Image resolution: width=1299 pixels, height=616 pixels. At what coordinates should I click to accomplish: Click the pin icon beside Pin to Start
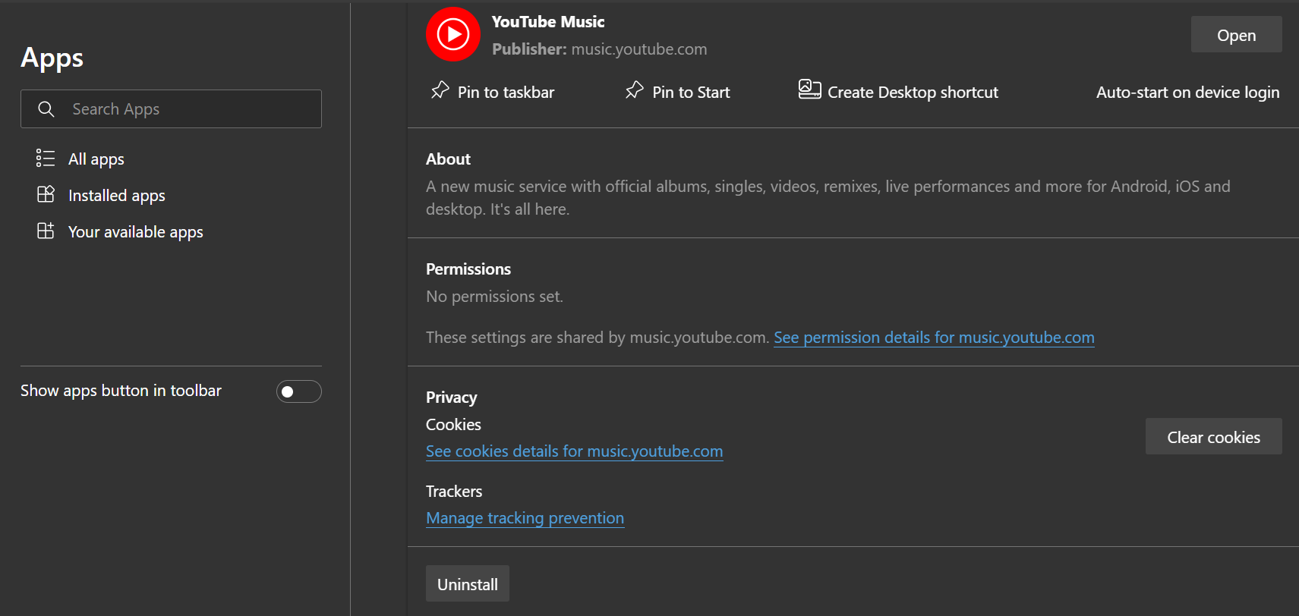(x=635, y=90)
